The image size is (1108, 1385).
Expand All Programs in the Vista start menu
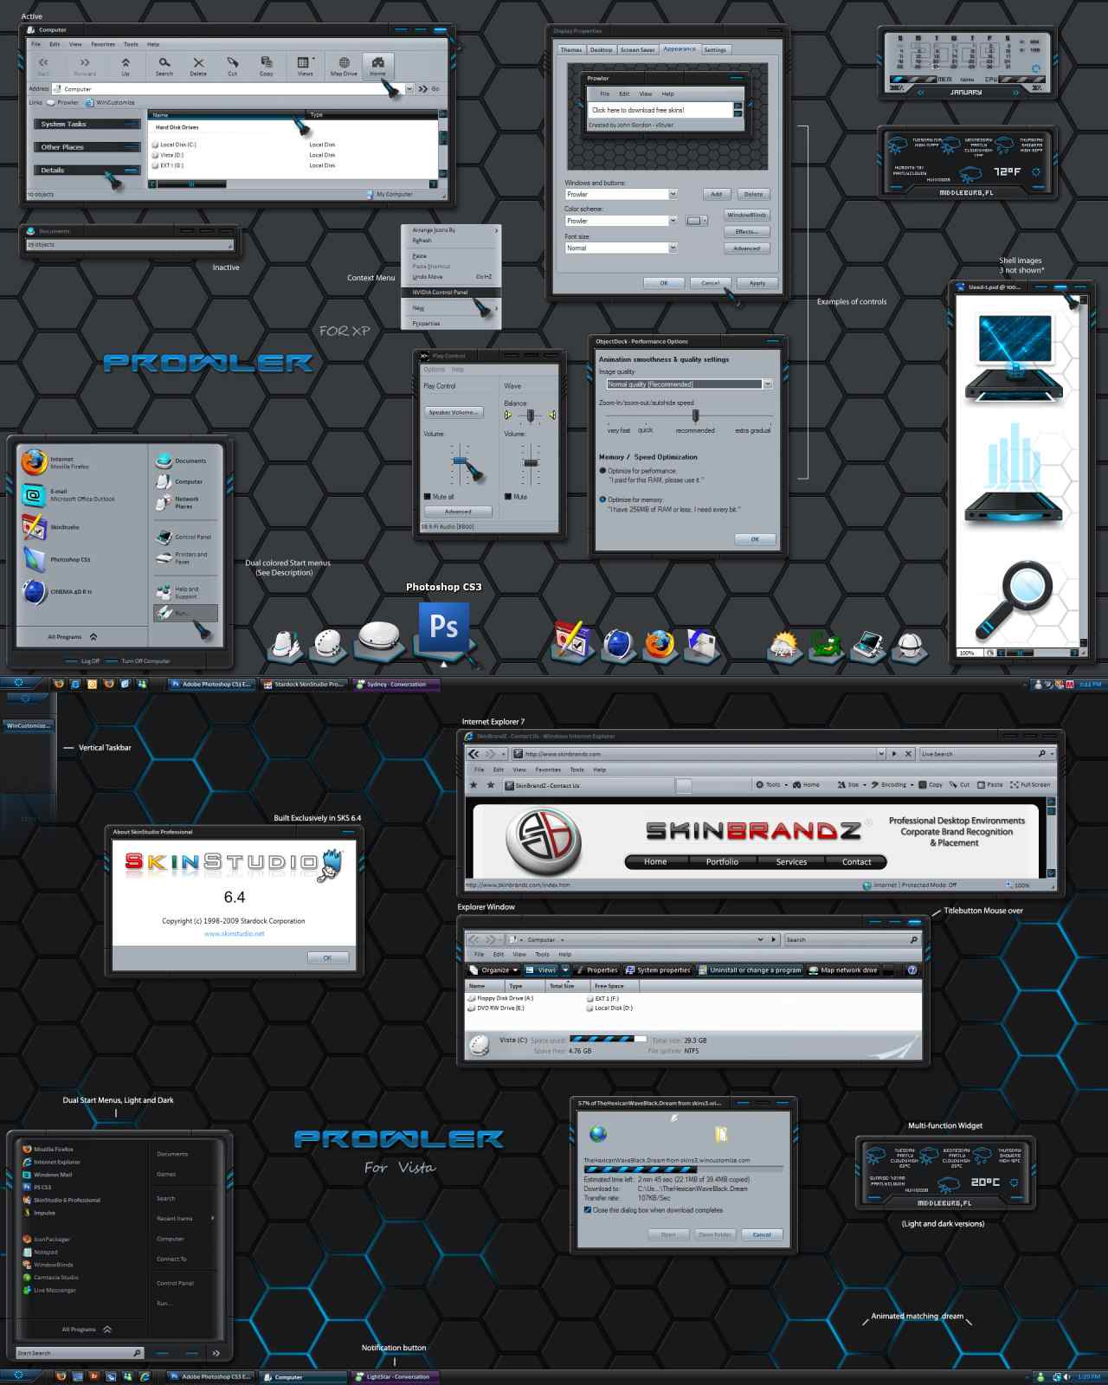(87, 1330)
